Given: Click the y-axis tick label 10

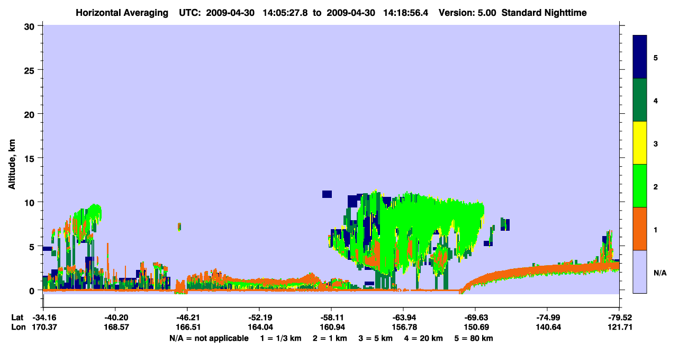Looking at the screenshot, I should (30, 202).
